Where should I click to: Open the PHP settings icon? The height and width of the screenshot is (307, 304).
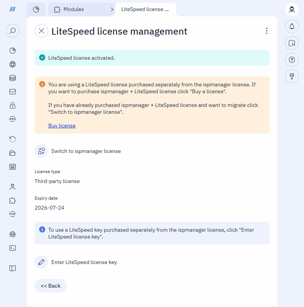pos(13,214)
